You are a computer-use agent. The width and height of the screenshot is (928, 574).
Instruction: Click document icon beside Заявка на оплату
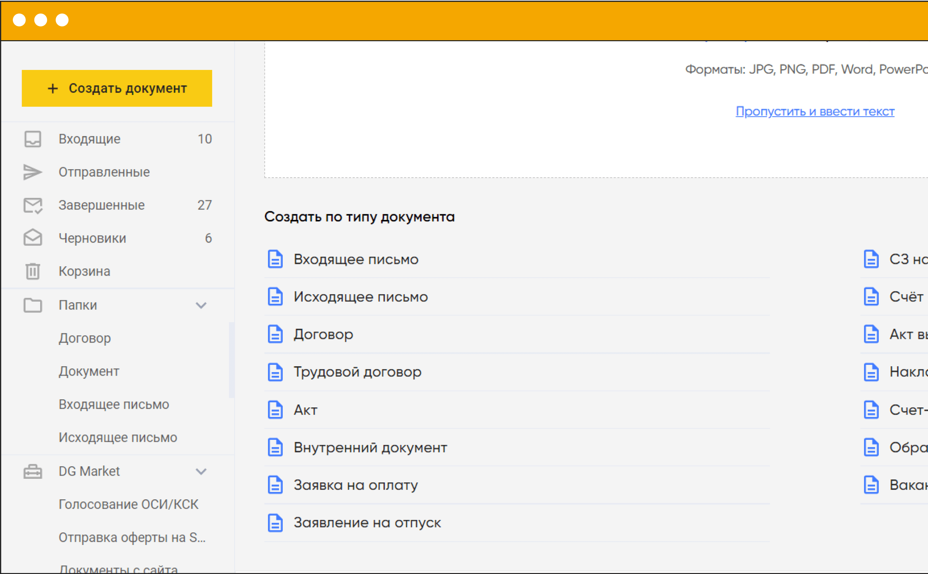coord(275,485)
